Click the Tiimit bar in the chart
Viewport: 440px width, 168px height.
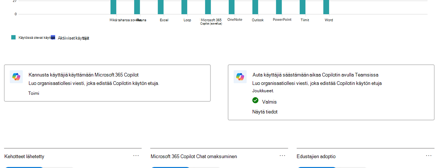(302, 7)
